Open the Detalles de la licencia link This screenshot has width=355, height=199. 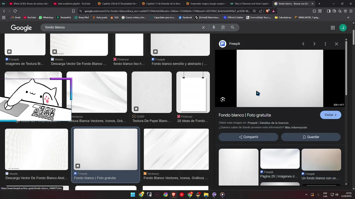tap(274, 123)
